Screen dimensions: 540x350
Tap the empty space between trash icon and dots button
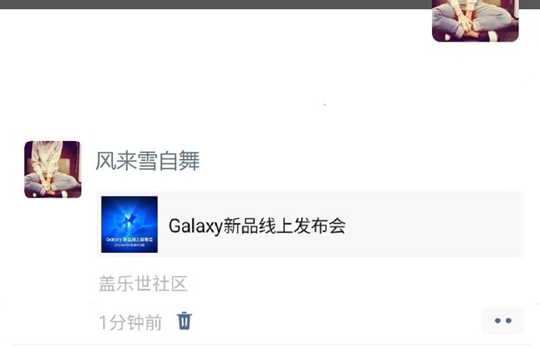pos(336,321)
